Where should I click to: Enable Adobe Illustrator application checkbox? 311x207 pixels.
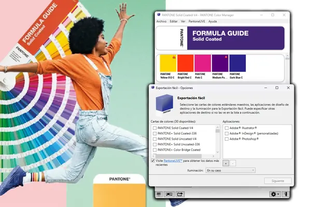227,128
